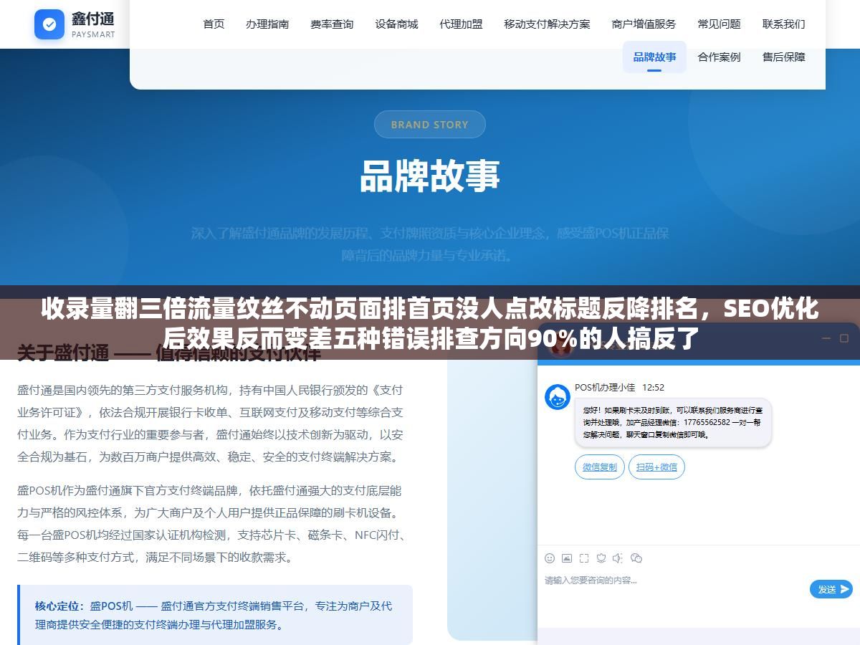The image size is (860, 645).
Task: Open 联系我们 page
Action: point(783,24)
